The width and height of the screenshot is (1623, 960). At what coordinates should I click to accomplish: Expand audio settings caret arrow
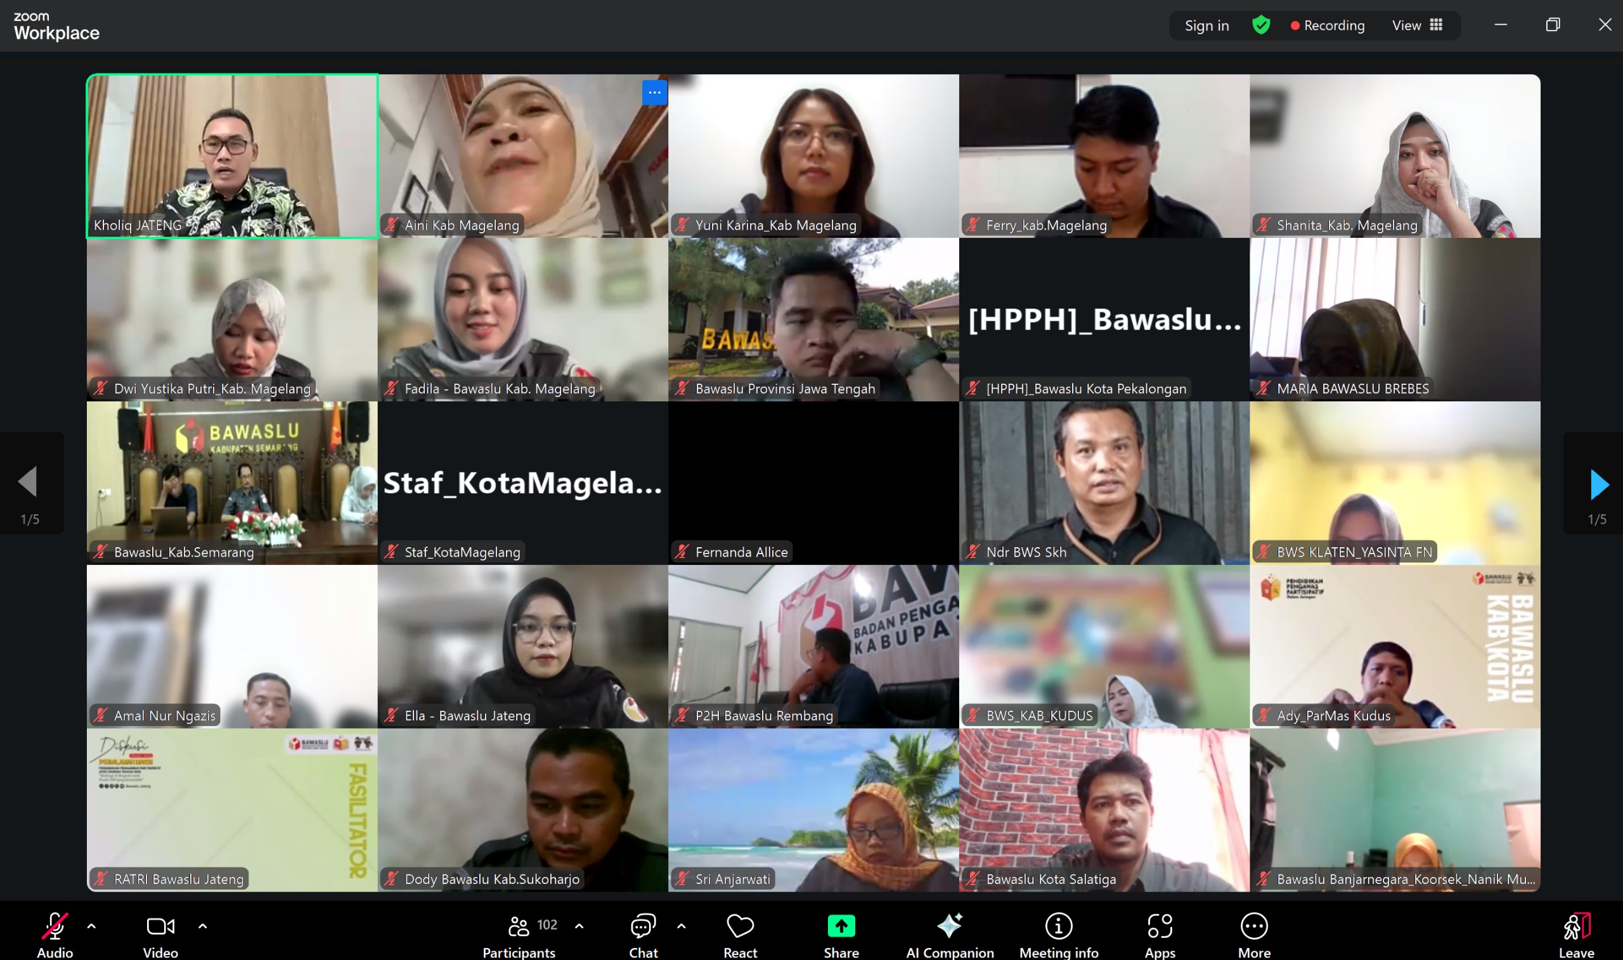click(91, 926)
